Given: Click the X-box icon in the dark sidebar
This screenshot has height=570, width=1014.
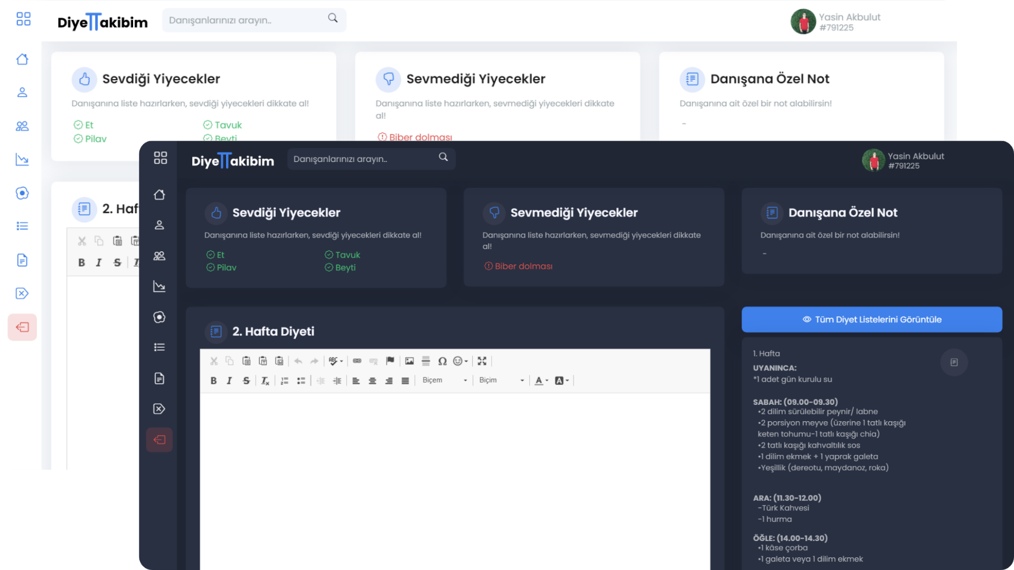Looking at the screenshot, I should 159,408.
